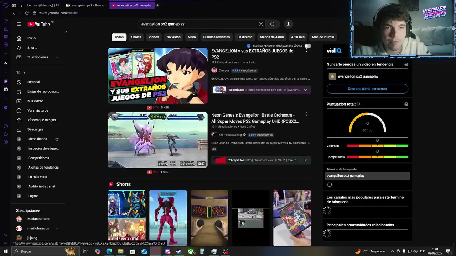Open the Opera sidebar history clock icon
Image resolution: width=456 pixels, height=256 pixels.
pos(6,126)
